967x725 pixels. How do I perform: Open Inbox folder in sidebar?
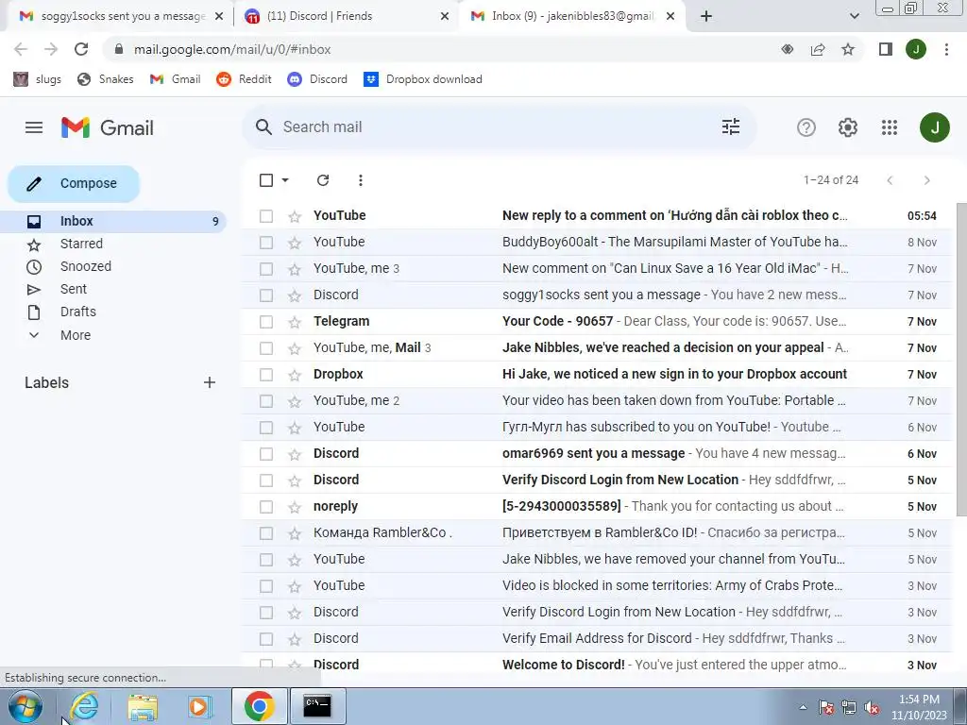click(x=114, y=221)
